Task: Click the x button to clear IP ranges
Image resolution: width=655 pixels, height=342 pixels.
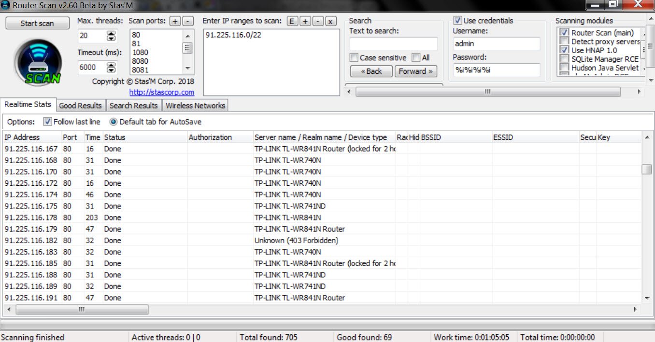Action: point(330,21)
